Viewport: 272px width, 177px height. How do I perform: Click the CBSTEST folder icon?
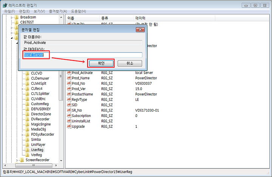pos(17,22)
